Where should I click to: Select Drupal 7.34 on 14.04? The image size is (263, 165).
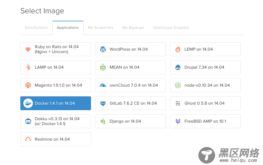pyautogui.click(x=205, y=67)
